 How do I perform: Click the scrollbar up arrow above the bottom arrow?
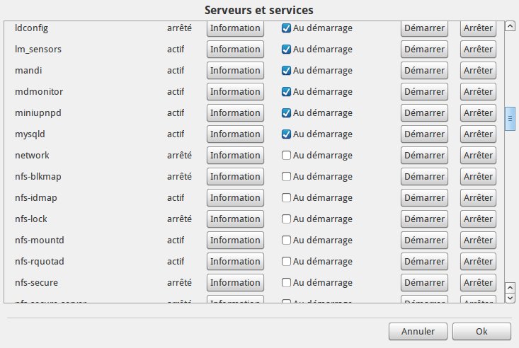(509, 287)
